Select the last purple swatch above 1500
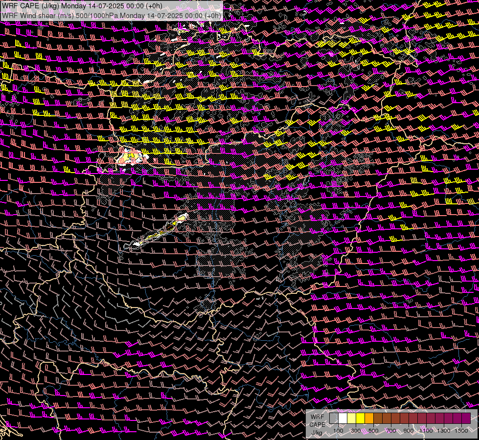The image size is (479, 440). click(x=466, y=418)
